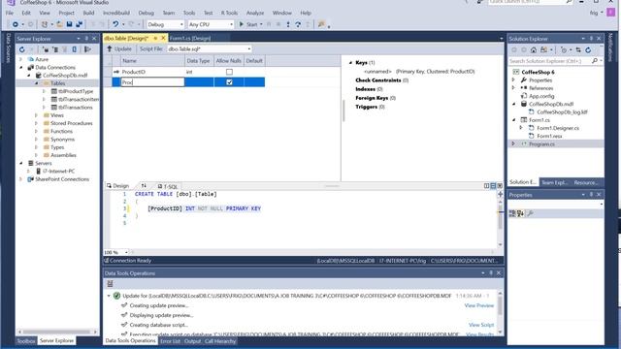This screenshot has height=349, width=621.
Task: Expand the Views folder
Action: click(x=37, y=115)
